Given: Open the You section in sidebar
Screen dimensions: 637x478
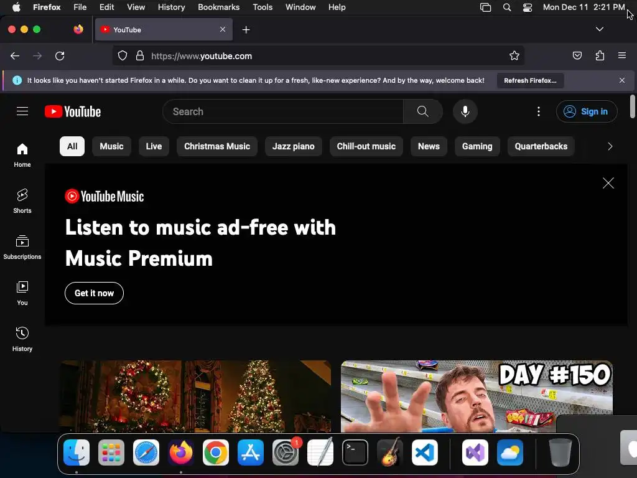Looking at the screenshot, I should point(22,293).
